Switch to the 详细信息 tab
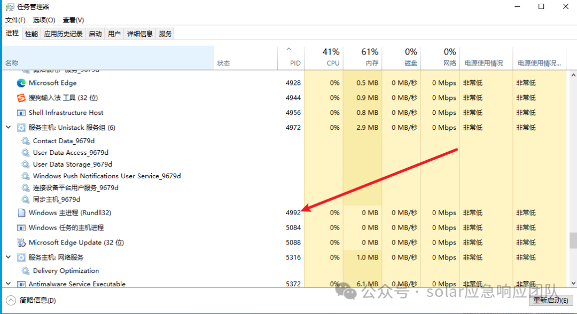 click(140, 34)
